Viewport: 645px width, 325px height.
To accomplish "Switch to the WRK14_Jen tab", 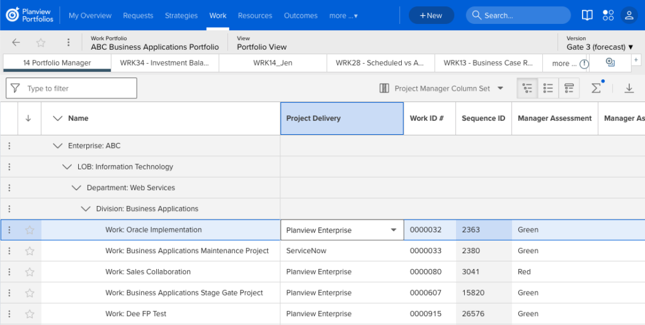I will click(x=273, y=63).
